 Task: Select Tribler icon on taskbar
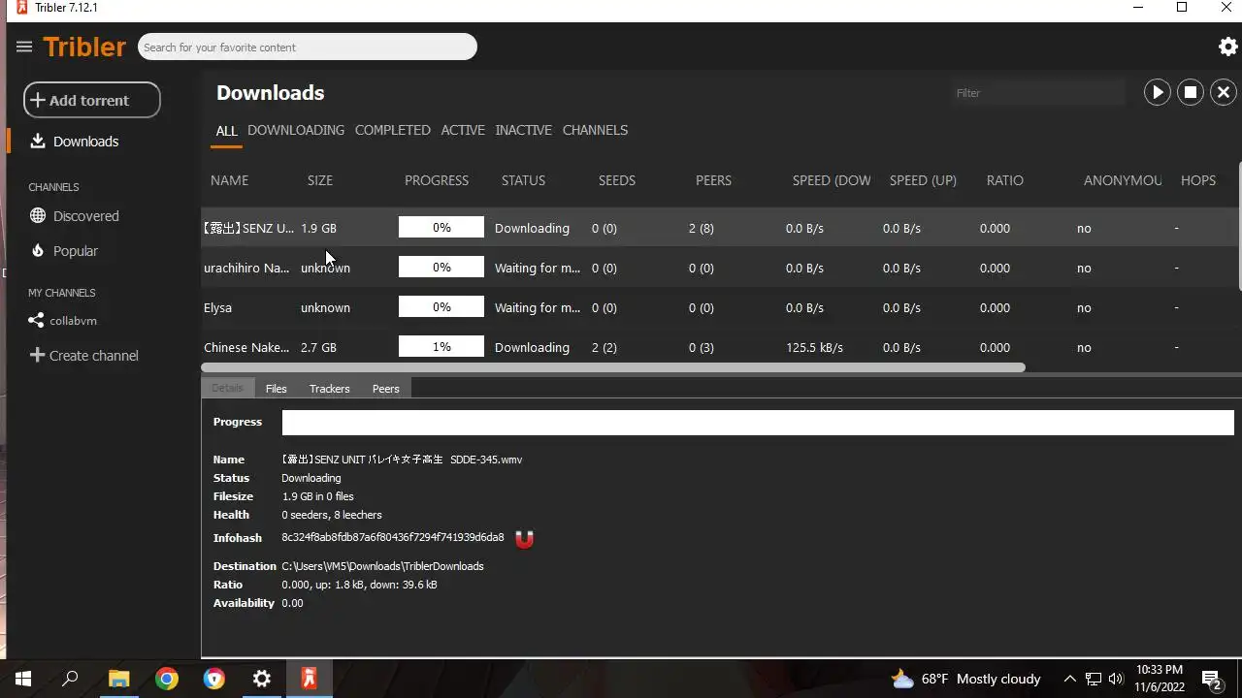(x=310, y=679)
